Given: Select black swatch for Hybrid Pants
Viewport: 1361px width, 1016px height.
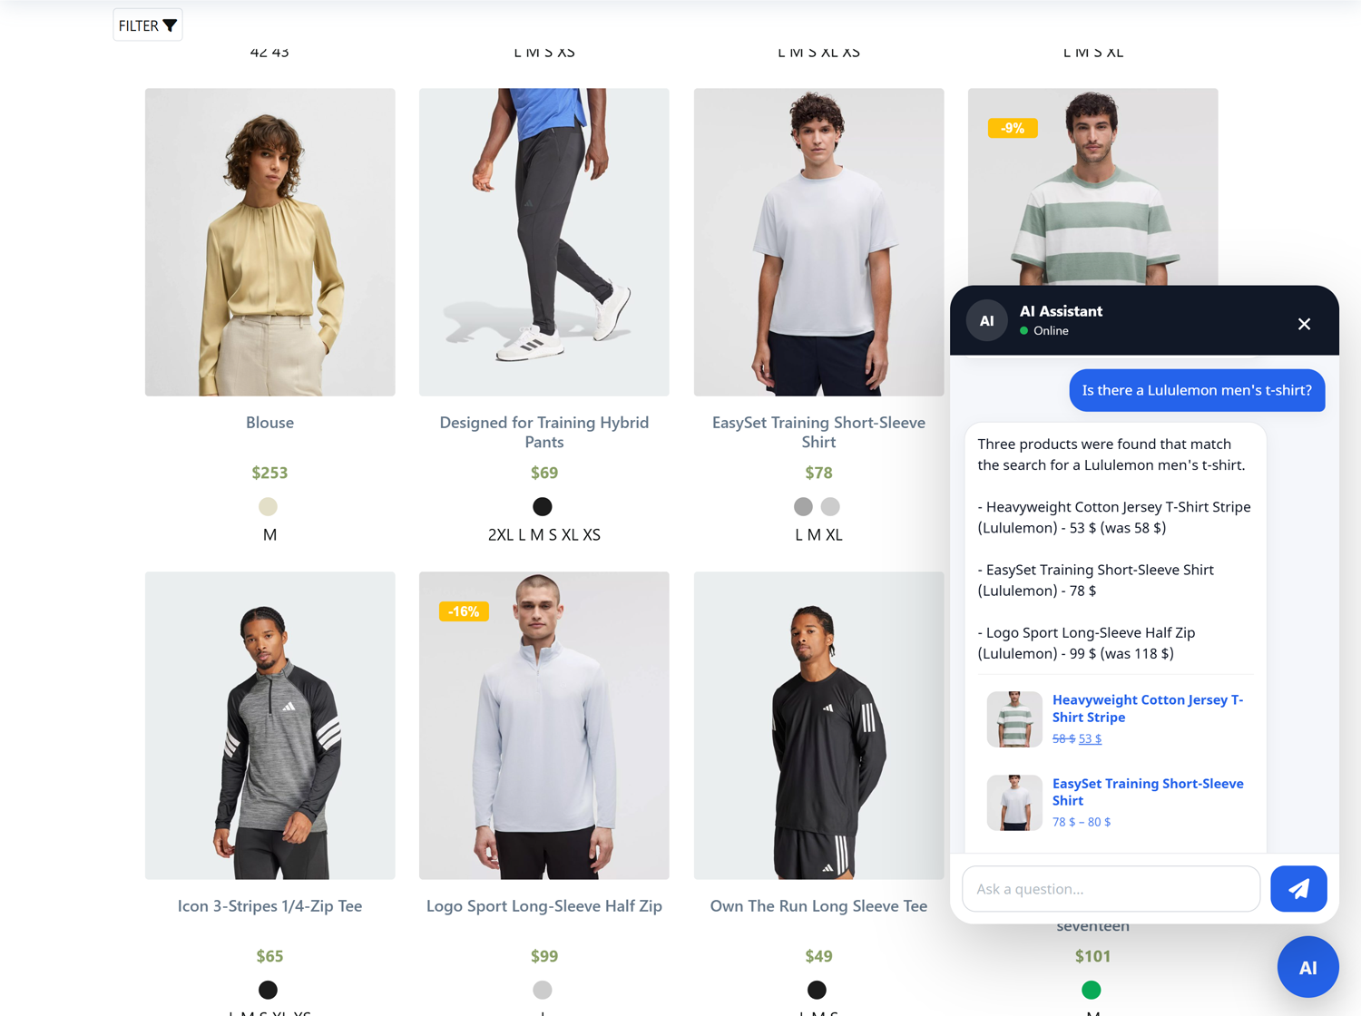Looking at the screenshot, I should click(543, 506).
